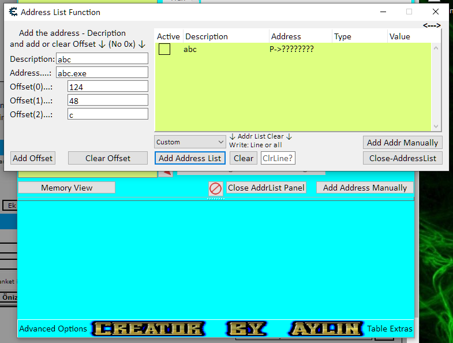
Task: Focus the Offset(0) field containing 124
Action: tap(107, 86)
